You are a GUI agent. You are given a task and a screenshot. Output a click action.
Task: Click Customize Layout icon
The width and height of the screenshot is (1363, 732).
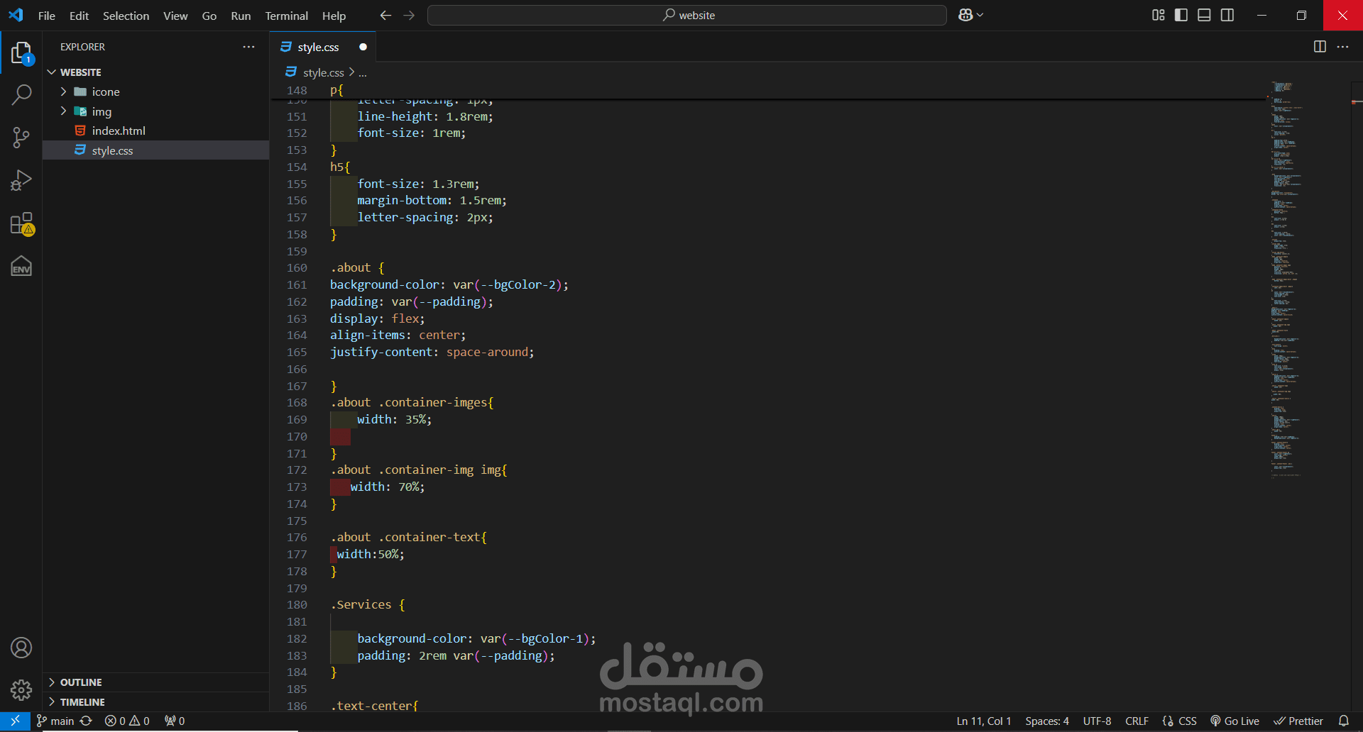(x=1159, y=15)
